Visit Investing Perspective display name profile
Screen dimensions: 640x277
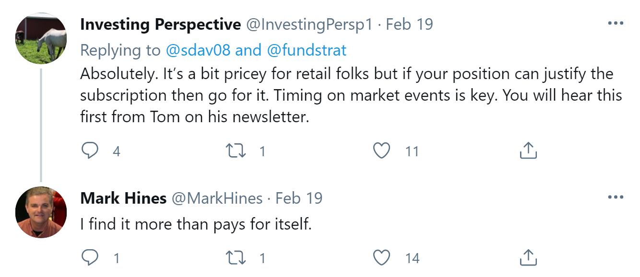pyautogui.click(x=160, y=24)
